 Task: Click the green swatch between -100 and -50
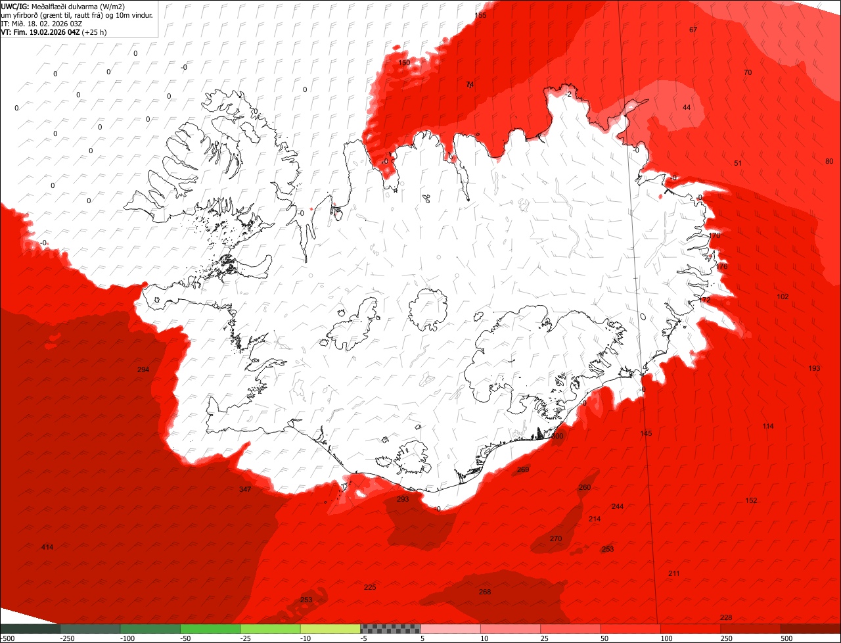tap(150, 629)
